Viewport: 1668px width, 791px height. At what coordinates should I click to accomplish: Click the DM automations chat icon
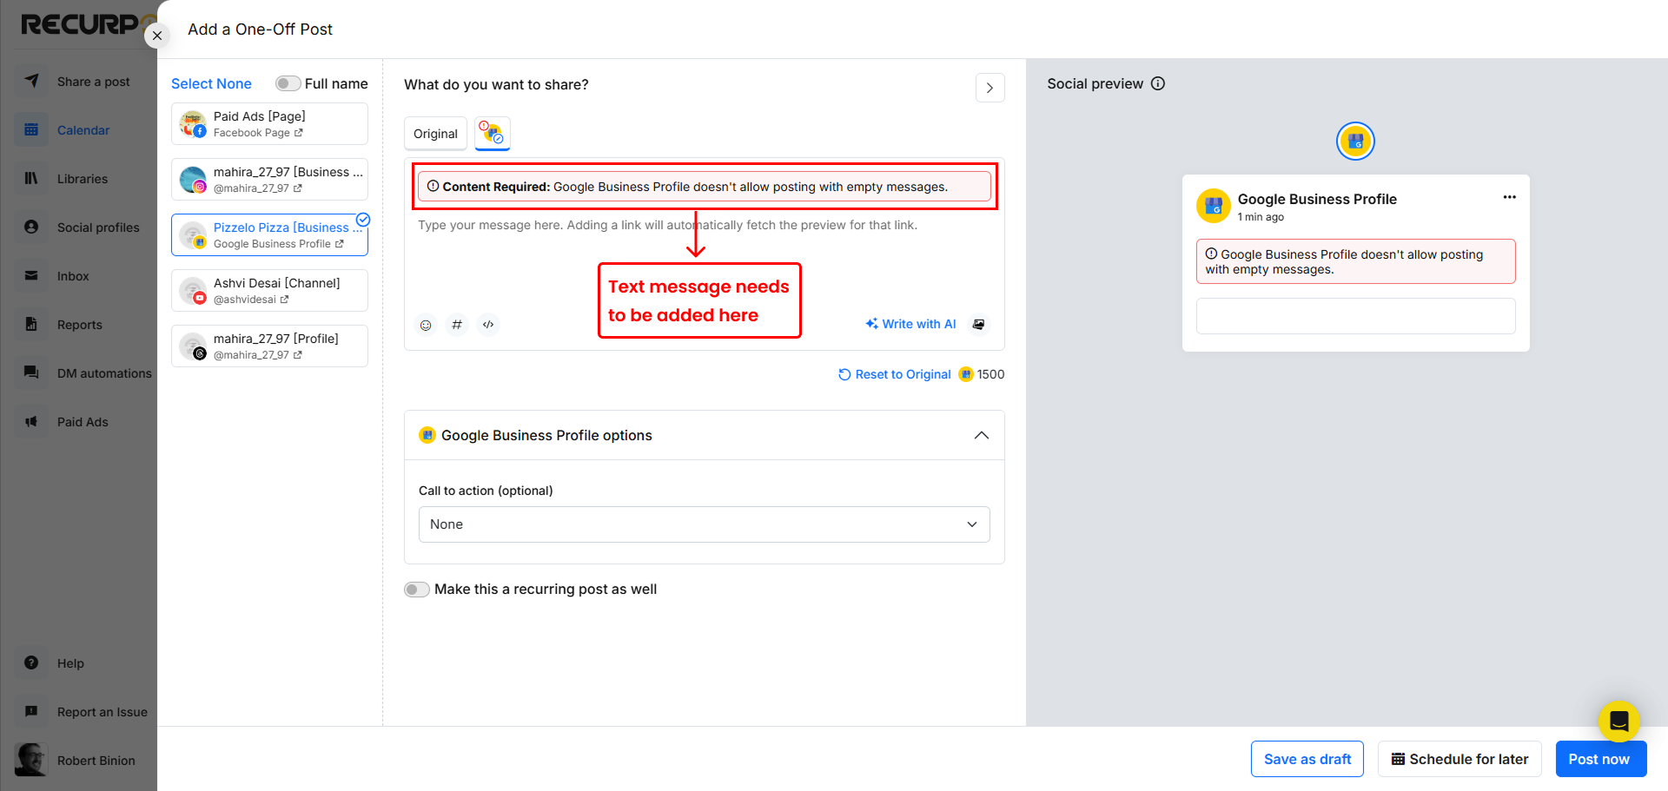click(x=31, y=372)
